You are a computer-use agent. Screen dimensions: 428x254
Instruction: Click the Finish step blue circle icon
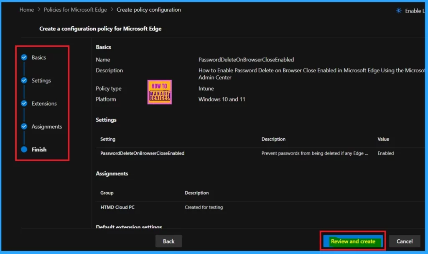[24, 149]
